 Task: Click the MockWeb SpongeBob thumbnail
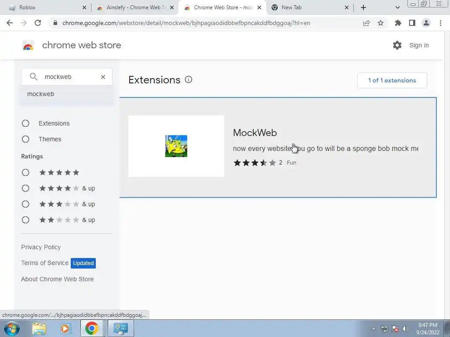click(176, 146)
